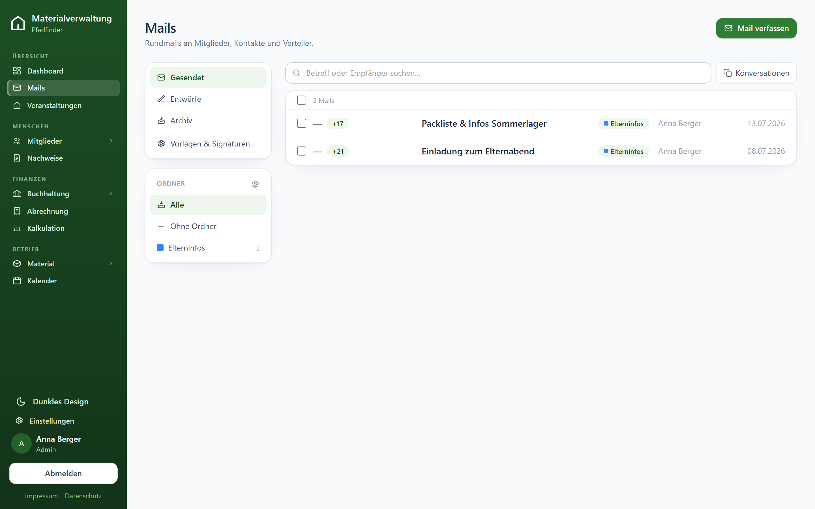Click the magnifier icon in search bar
Viewport: 815px width, 509px height.
click(x=296, y=73)
